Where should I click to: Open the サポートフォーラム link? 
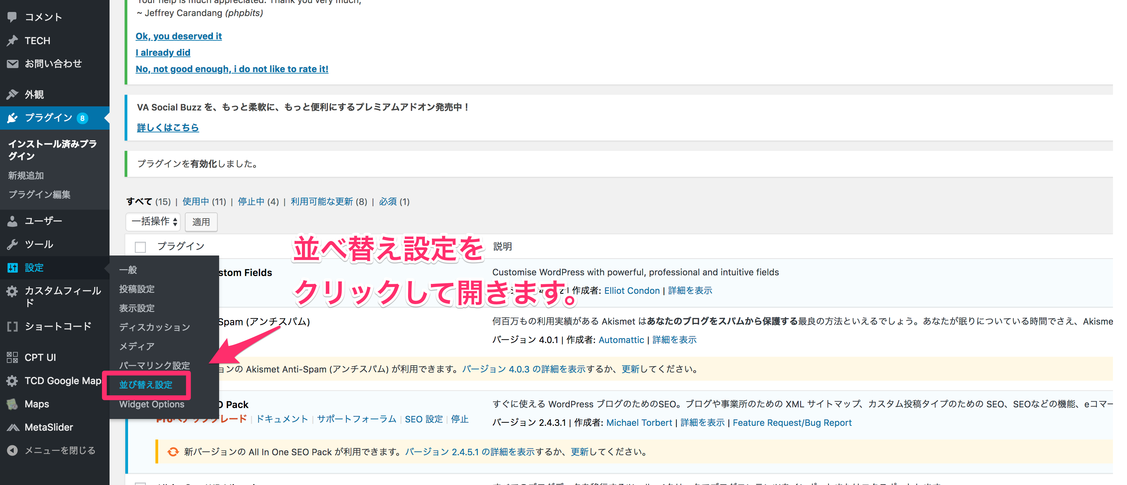tap(357, 419)
